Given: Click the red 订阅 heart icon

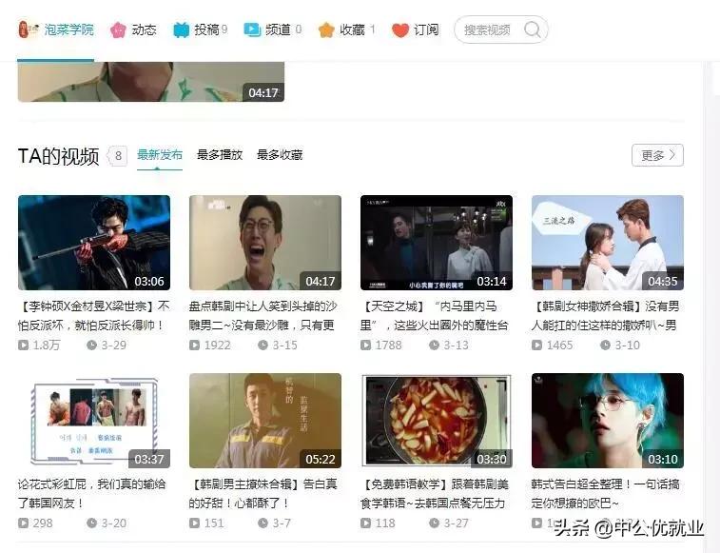Looking at the screenshot, I should [400, 30].
